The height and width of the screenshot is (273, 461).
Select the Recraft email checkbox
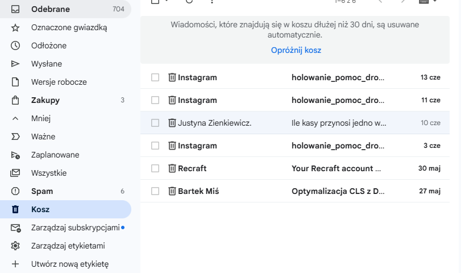155,168
